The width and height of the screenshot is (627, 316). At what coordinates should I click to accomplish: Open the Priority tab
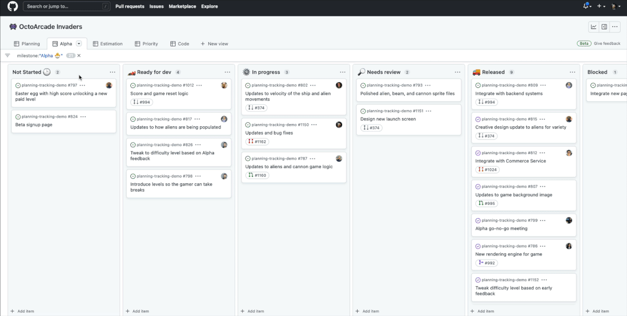[x=147, y=44]
